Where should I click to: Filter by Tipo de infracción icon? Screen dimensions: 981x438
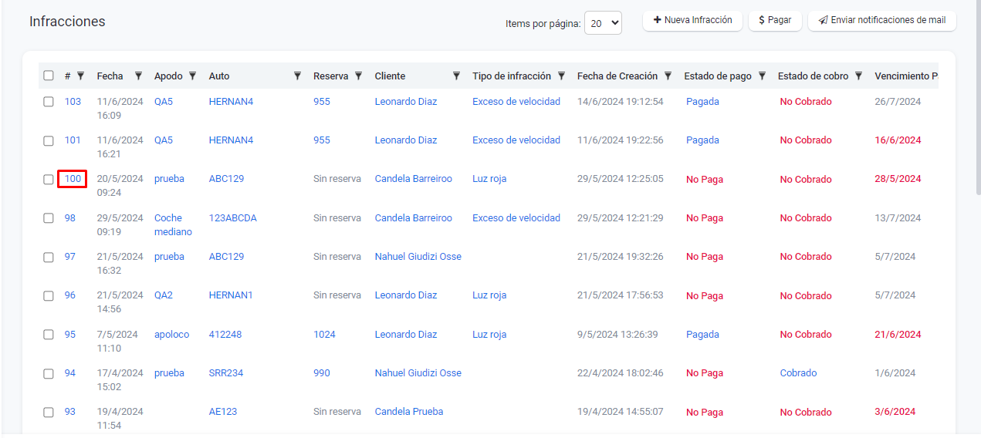point(561,76)
